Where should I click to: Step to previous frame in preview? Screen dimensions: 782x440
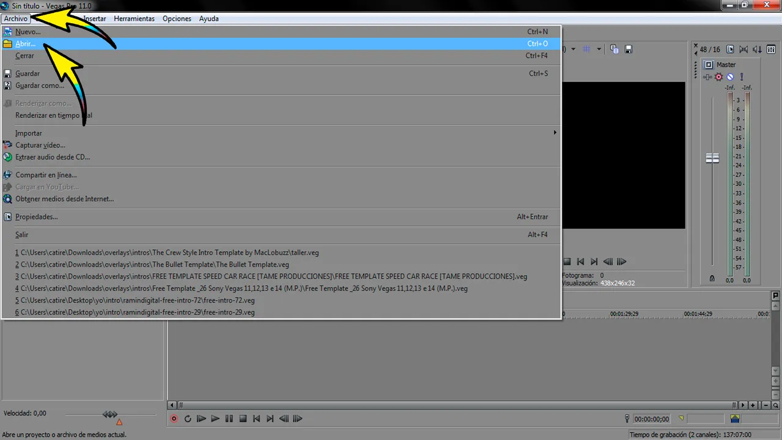pyautogui.click(x=608, y=262)
